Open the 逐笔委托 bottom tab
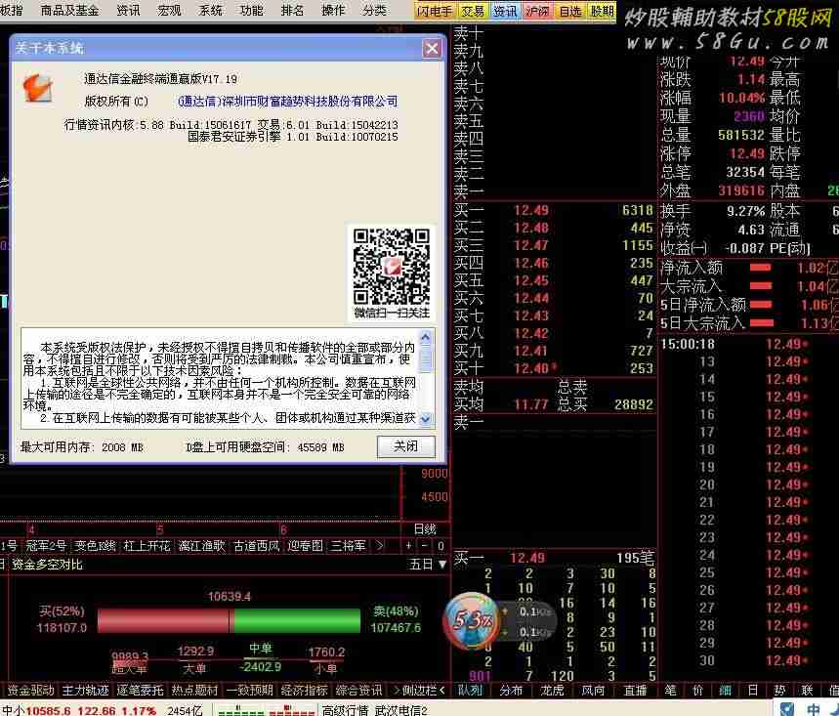 141,691
